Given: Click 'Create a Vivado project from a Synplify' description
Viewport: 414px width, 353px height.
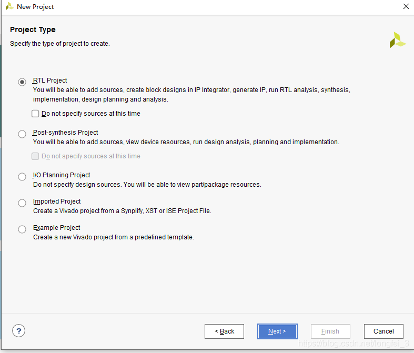Looking at the screenshot, I should coord(122,211).
